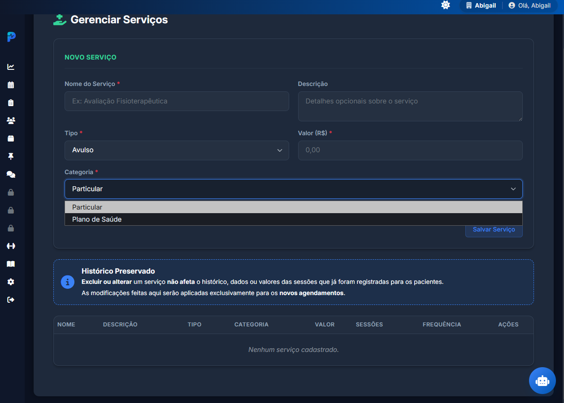Click the blue P logo in sidebar

coord(11,37)
